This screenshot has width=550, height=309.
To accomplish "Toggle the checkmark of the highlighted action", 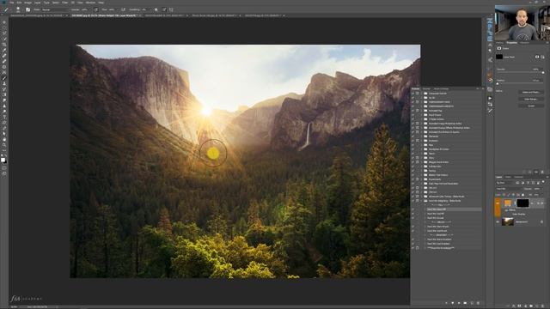I will (x=413, y=209).
